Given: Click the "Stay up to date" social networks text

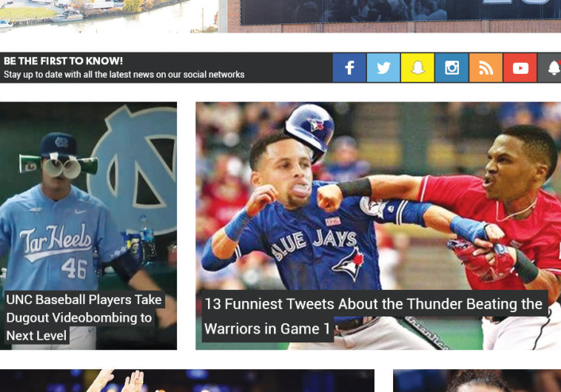Looking at the screenshot, I should click(124, 75).
